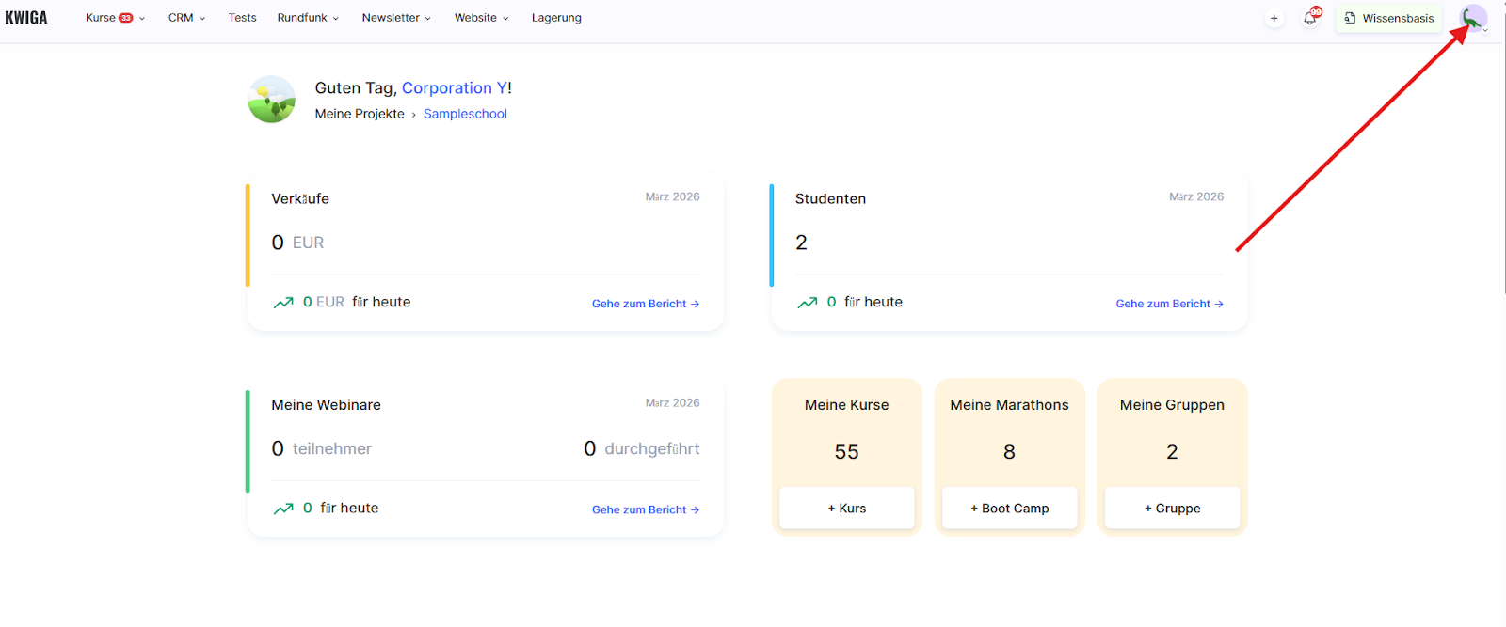1506x627 pixels.
Task: Click the Meine Webinare trend icon
Action: coord(283,509)
